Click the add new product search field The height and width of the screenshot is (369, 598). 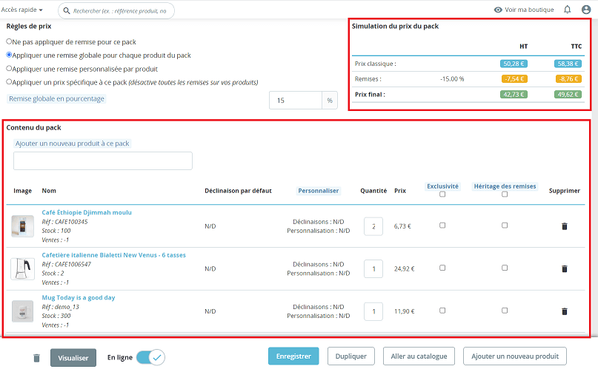[103, 161]
